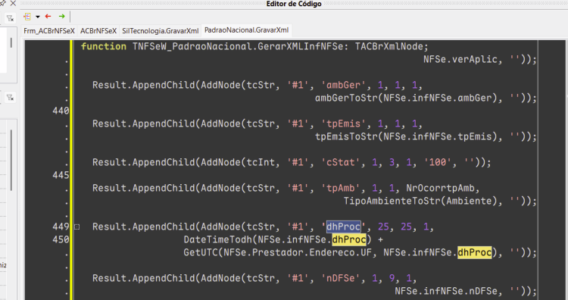Click NrOcorrtpAmb identifier
The height and width of the screenshot is (300, 568).
pyautogui.click(x=440, y=188)
